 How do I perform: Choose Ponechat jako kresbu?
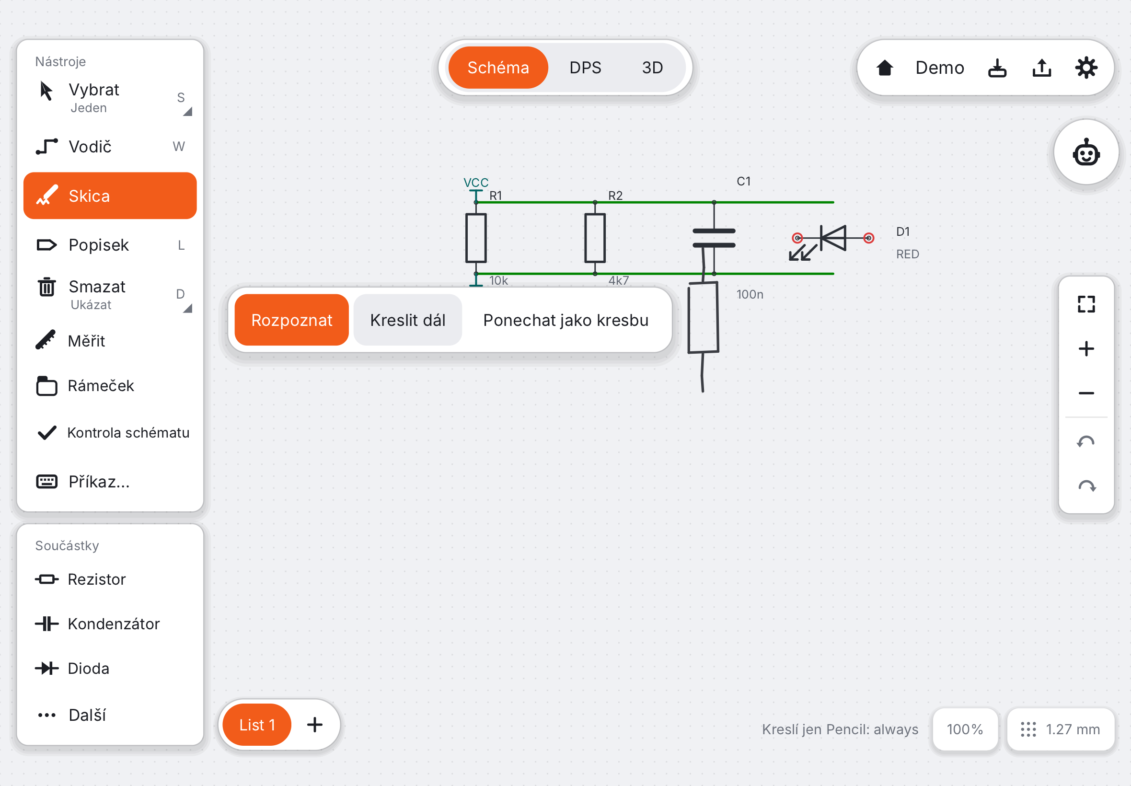tap(566, 320)
